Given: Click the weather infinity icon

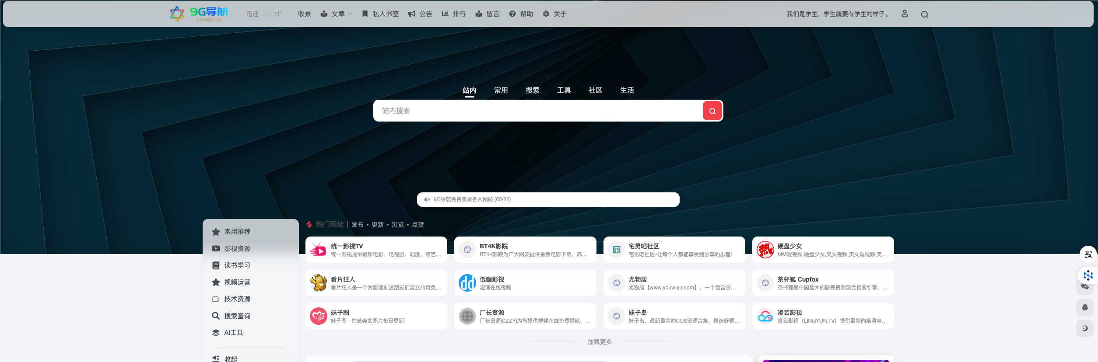Looking at the screenshot, I should (267, 14).
